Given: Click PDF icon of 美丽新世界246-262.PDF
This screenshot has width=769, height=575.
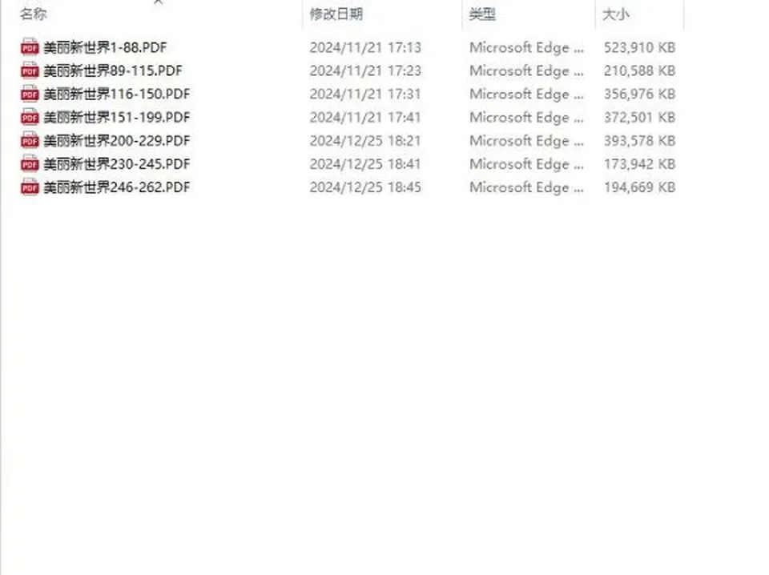Looking at the screenshot, I should point(30,187).
